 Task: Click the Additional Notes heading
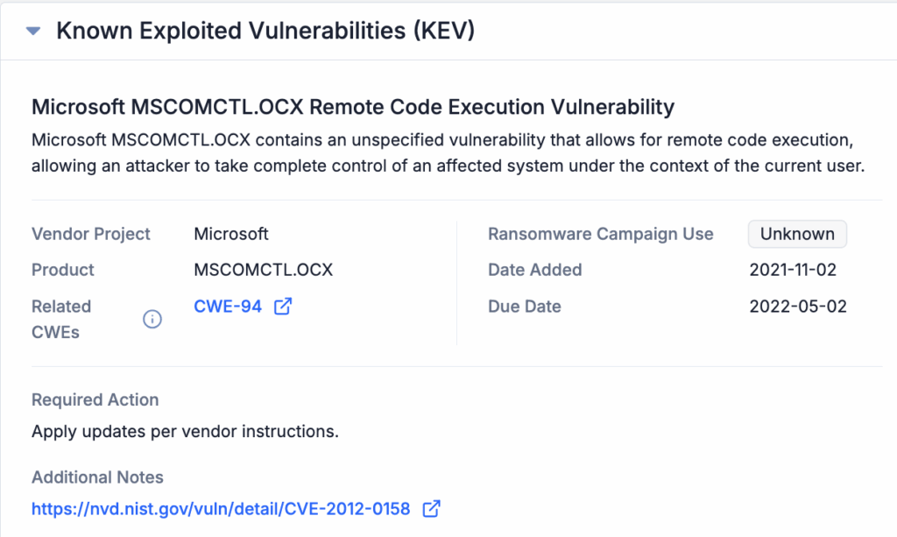click(97, 477)
